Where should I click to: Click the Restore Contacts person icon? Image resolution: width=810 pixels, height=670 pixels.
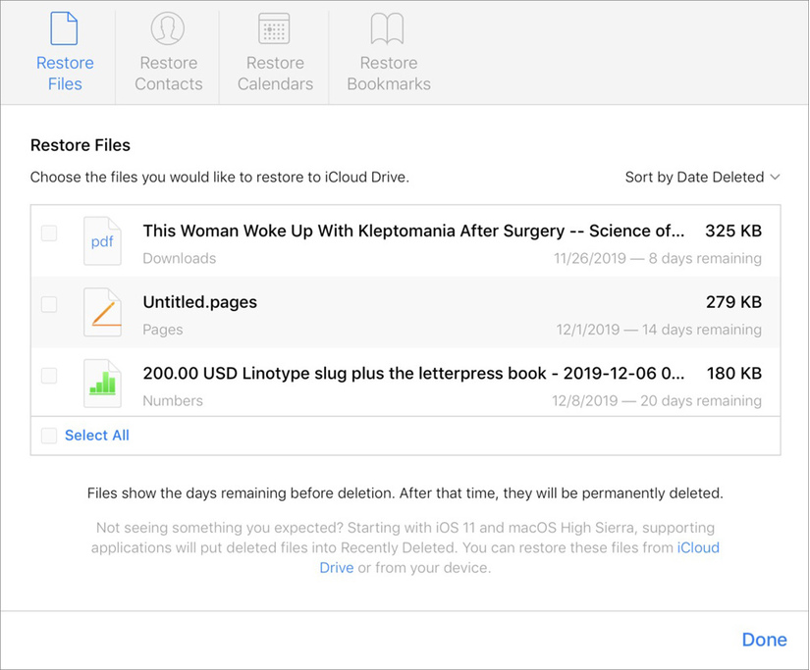(168, 29)
